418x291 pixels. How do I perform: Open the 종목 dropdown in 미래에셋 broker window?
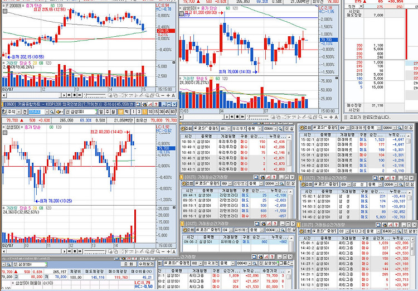(x=379, y=128)
